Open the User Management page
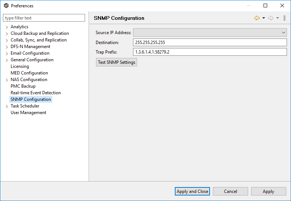This screenshot has width=291, height=201. click(28, 113)
